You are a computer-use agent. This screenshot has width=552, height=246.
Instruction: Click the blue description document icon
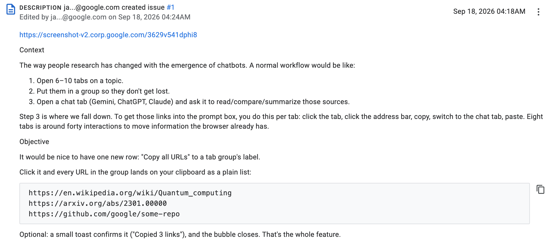tap(11, 9)
